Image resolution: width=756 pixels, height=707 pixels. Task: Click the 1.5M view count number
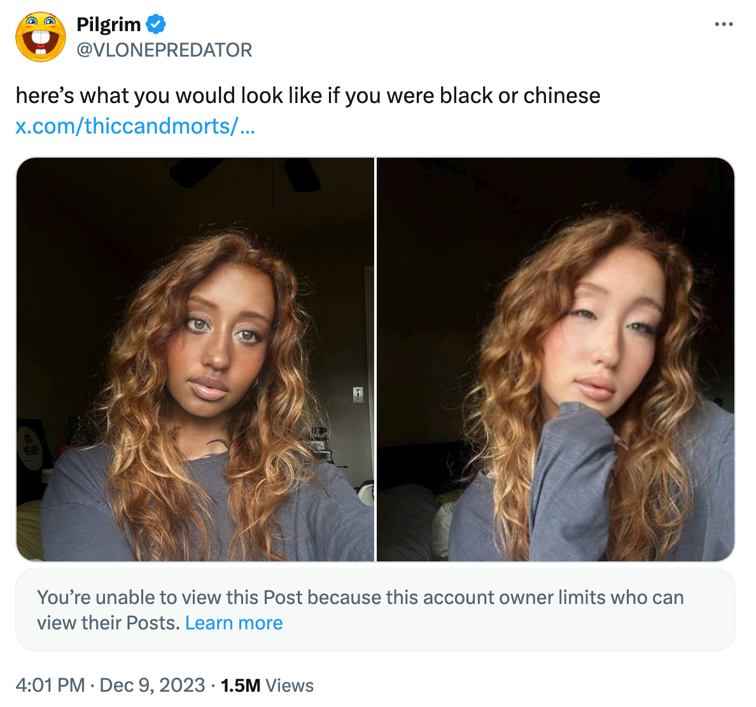point(240,685)
